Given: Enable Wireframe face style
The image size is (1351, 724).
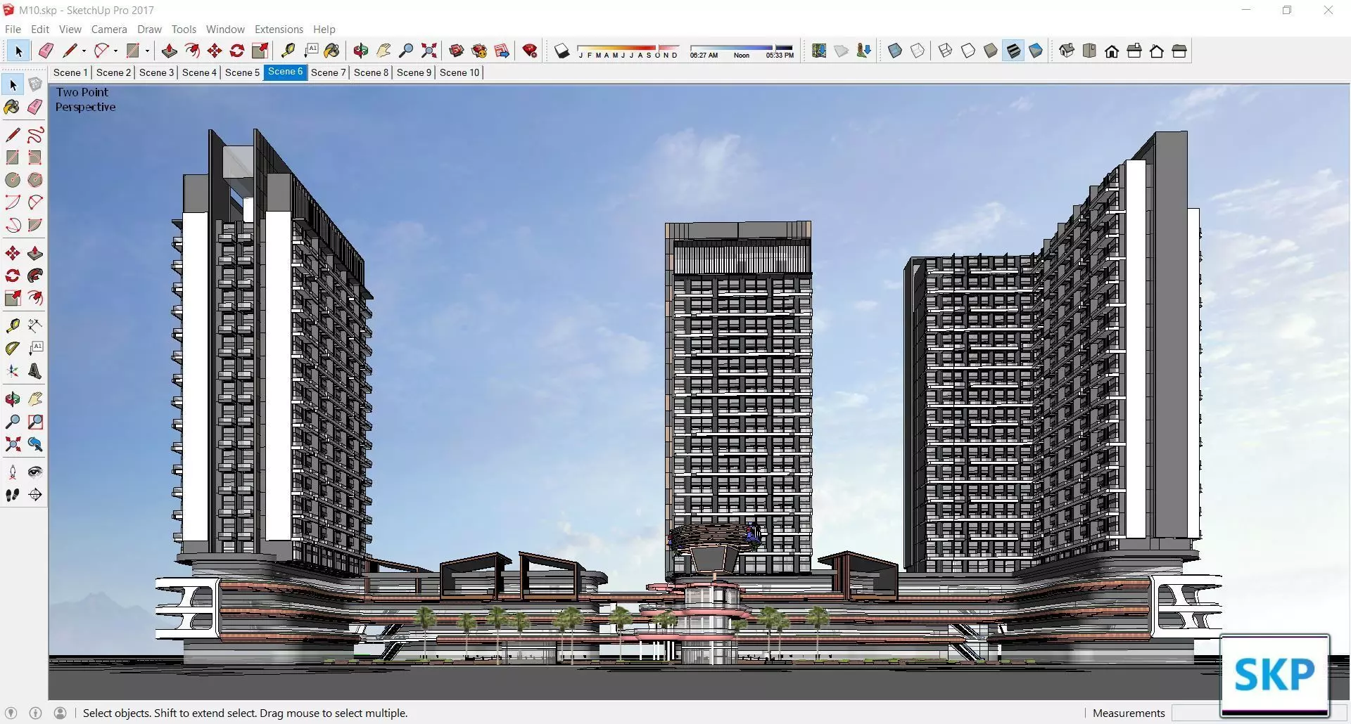Looking at the screenshot, I should pos(946,51).
